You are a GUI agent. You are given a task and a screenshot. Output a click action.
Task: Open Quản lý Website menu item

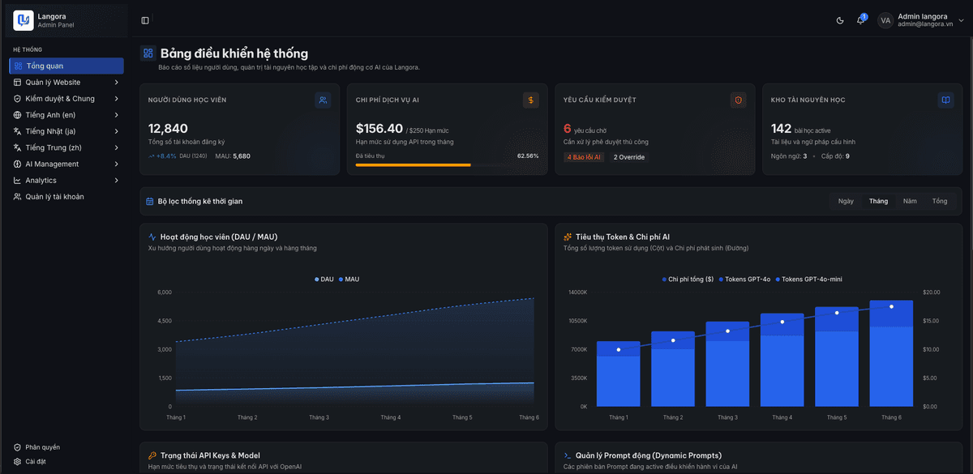tap(66, 82)
